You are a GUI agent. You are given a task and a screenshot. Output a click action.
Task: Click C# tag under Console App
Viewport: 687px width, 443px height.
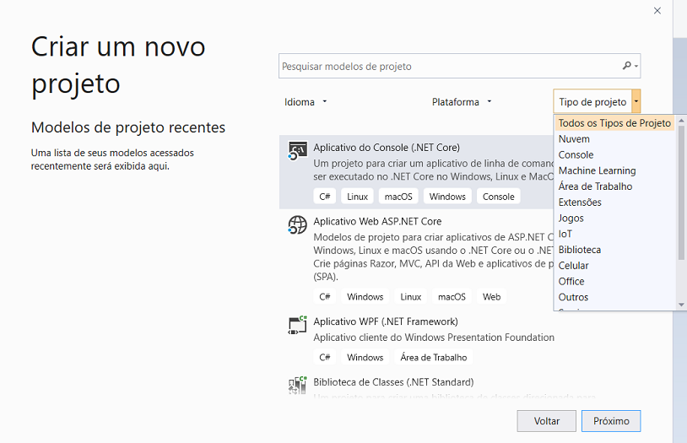pyautogui.click(x=325, y=197)
